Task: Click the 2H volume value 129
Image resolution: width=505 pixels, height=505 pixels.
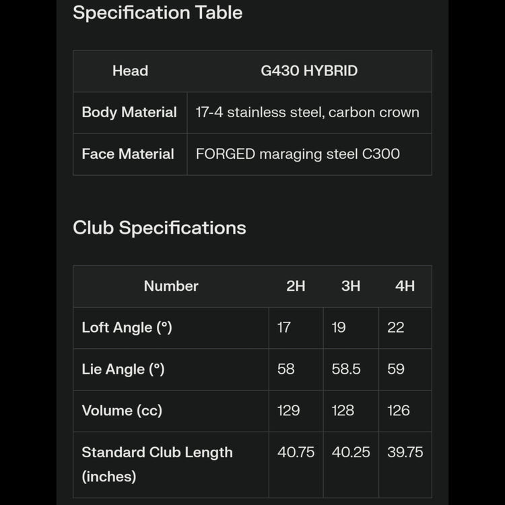Action: (x=289, y=411)
